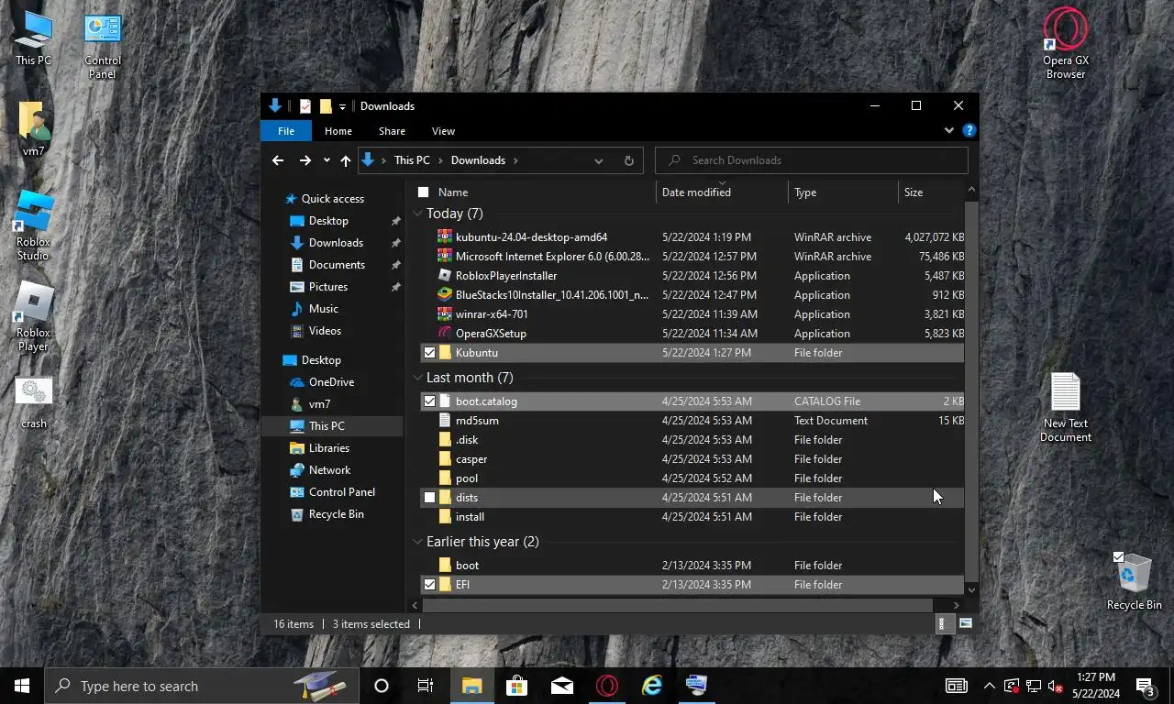Screen dimensions: 1174x704
Task: Check the dists folder checkbox
Action: coord(429,498)
